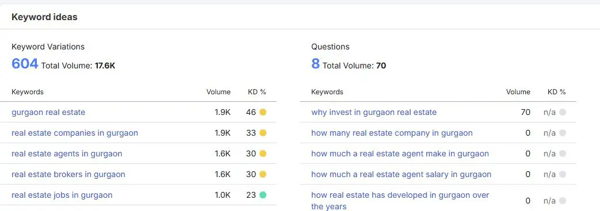Select 'how much a real estate agent make' question

click(x=400, y=154)
